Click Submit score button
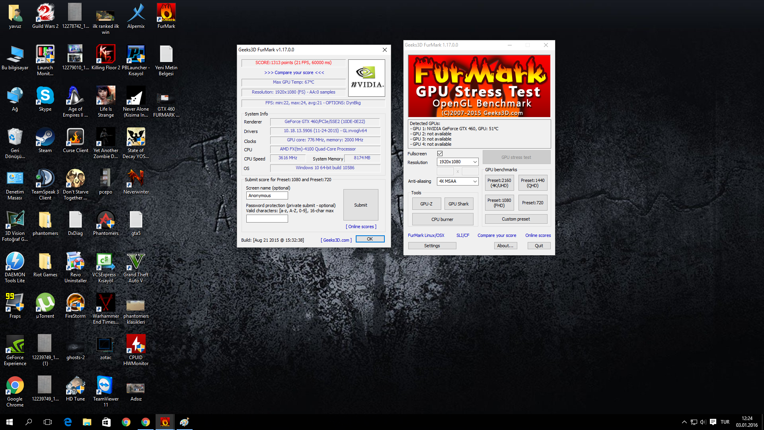The height and width of the screenshot is (430, 764). (361, 205)
